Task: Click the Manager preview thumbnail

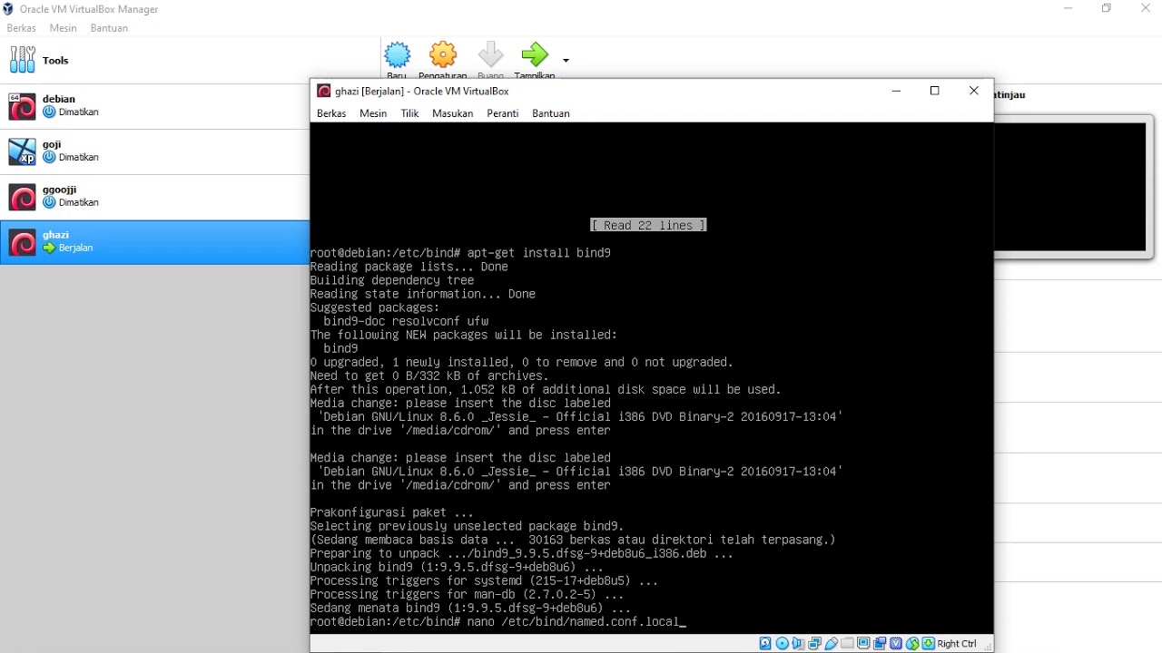Action: [1071, 187]
